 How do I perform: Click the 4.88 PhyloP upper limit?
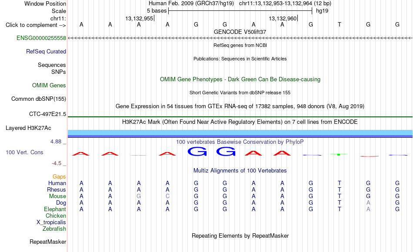click(x=56, y=142)
